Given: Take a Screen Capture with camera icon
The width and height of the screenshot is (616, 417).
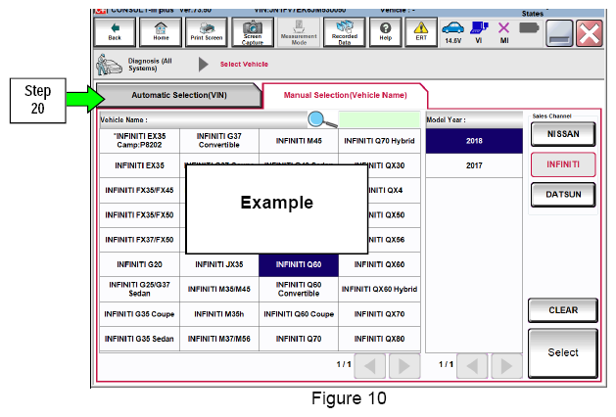Looking at the screenshot, I should [253, 31].
